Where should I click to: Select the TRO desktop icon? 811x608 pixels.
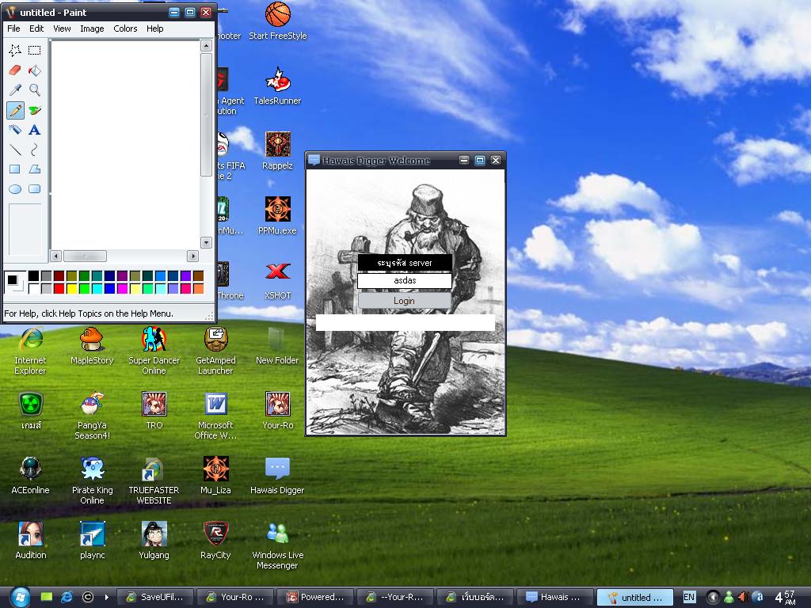point(154,411)
